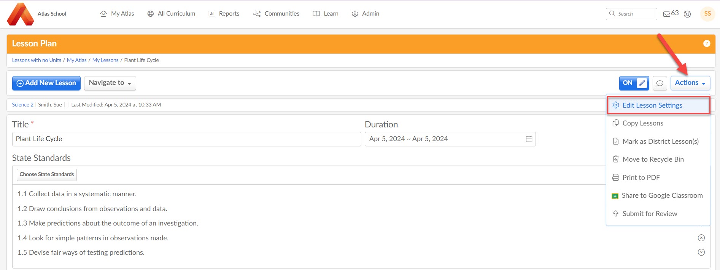Click the help question mark icon
720x270 pixels.
[707, 44]
